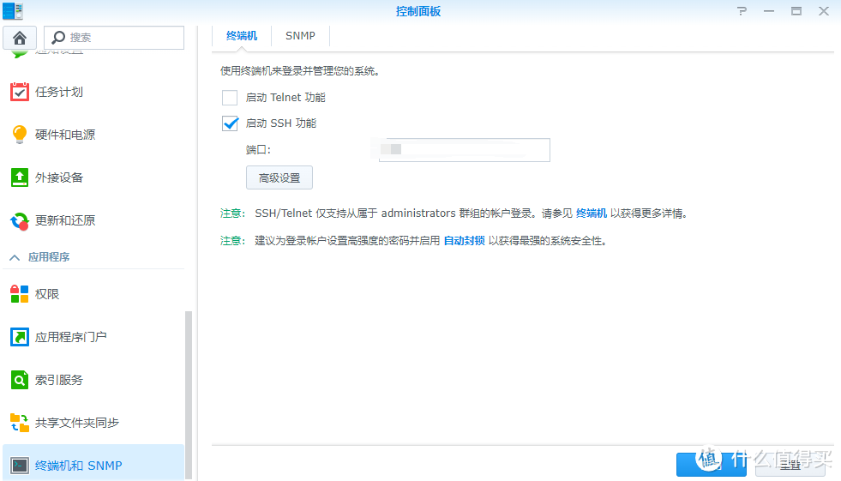Switch to the Terminal (终端机) tab
This screenshot has width=841, height=481.
pyautogui.click(x=242, y=36)
